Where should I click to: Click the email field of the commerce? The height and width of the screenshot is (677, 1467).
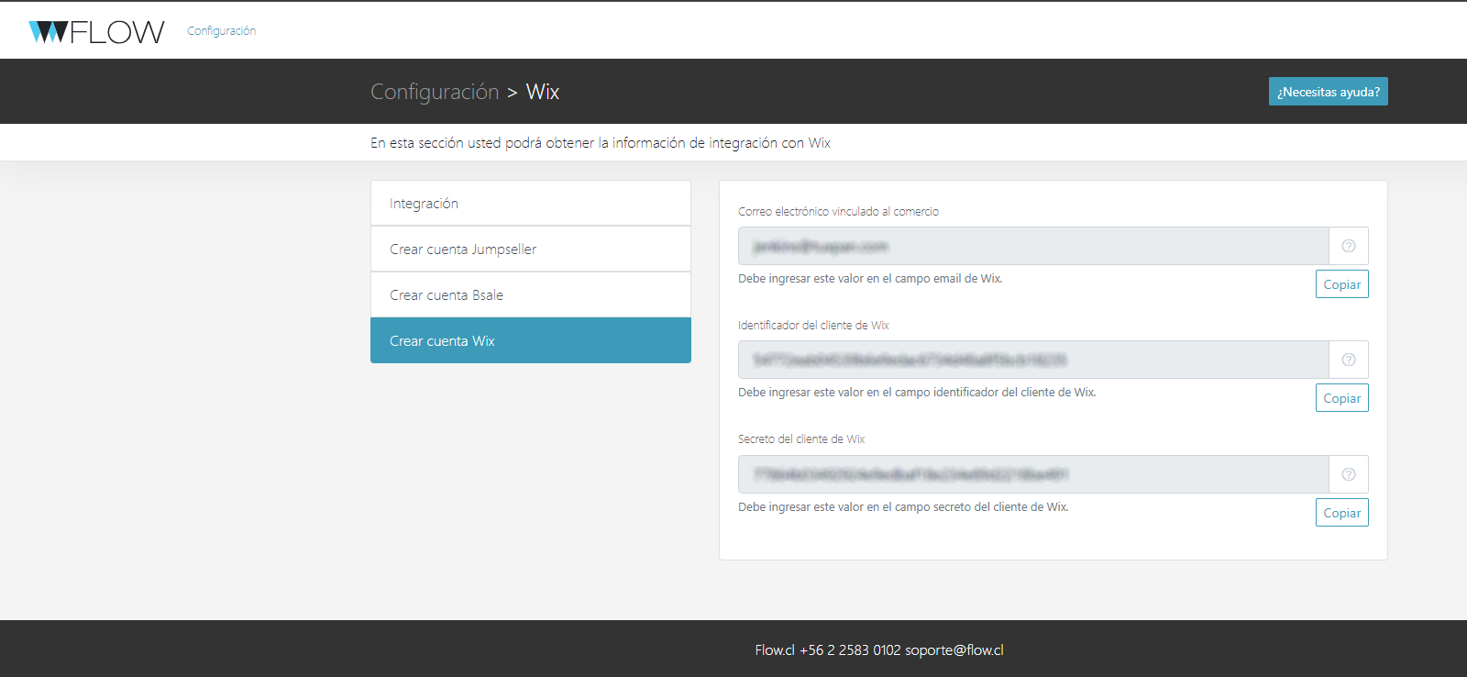click(x=1033, y=246)
